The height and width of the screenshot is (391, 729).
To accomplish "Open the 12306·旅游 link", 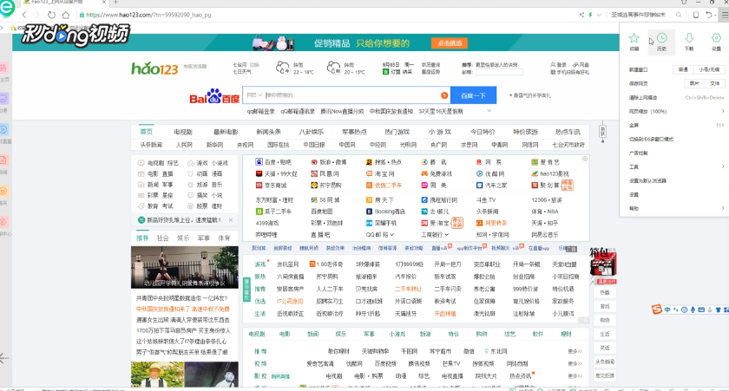I will tap(547, 200).
